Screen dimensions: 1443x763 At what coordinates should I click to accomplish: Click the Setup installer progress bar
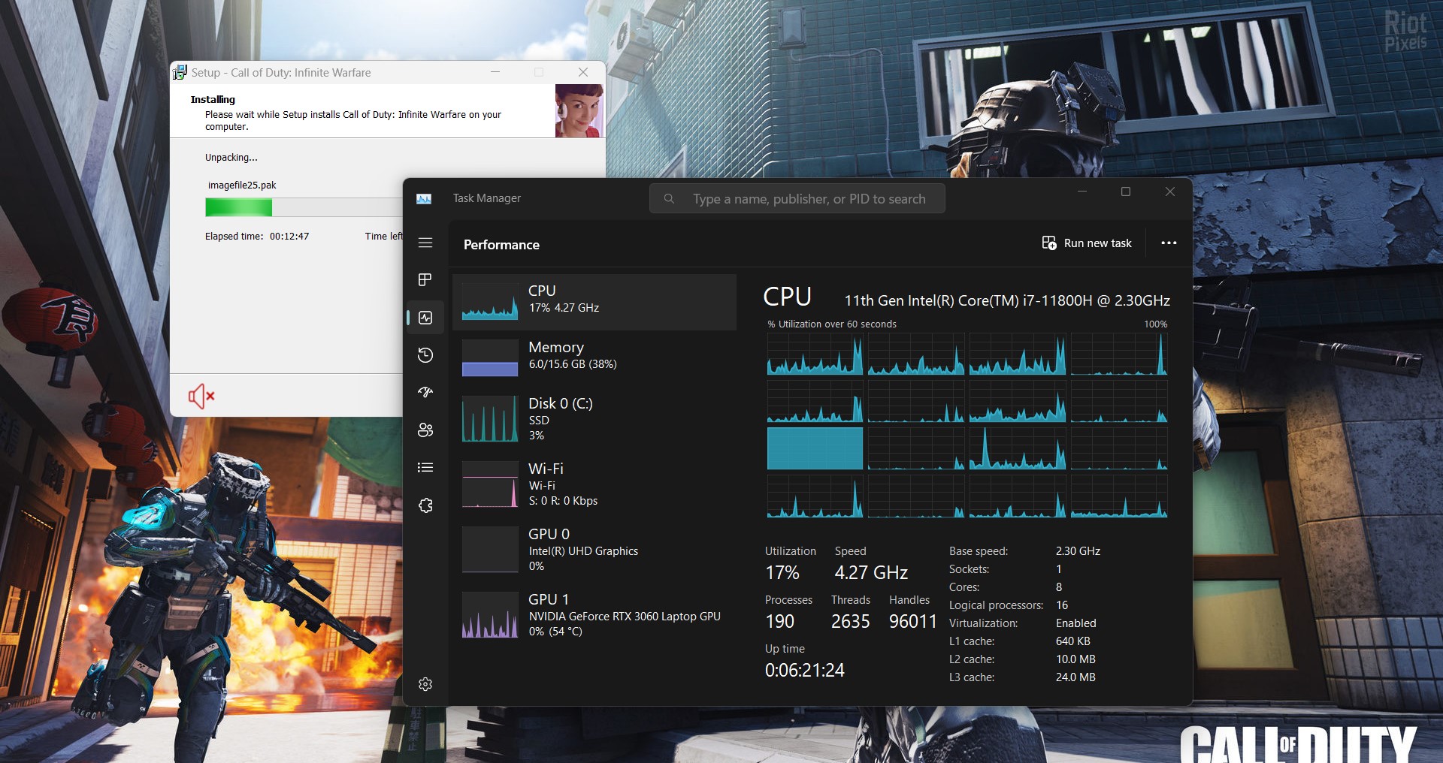click(x=304, y=207)
